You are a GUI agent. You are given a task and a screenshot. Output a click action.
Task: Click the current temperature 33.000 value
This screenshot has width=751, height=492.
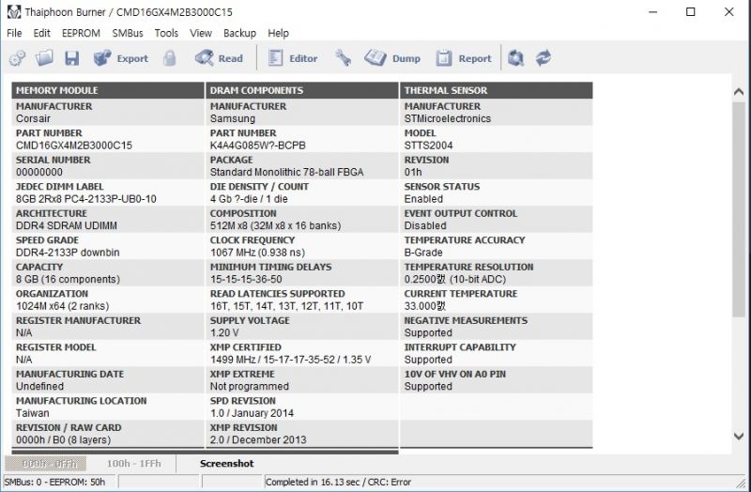(x=425, y=306)
